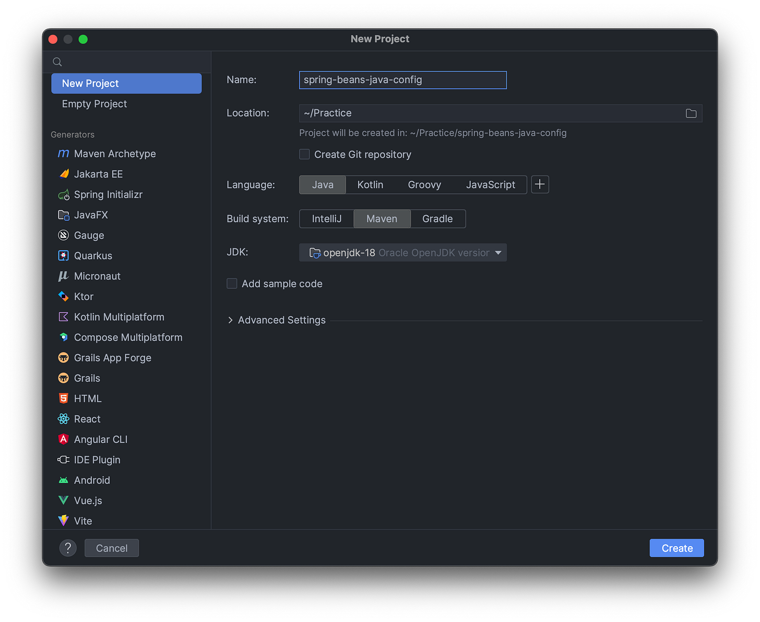Choose IntelliJ build system
Screen dimensions: 760x622
pyautogui.click(x=327, y=219)
